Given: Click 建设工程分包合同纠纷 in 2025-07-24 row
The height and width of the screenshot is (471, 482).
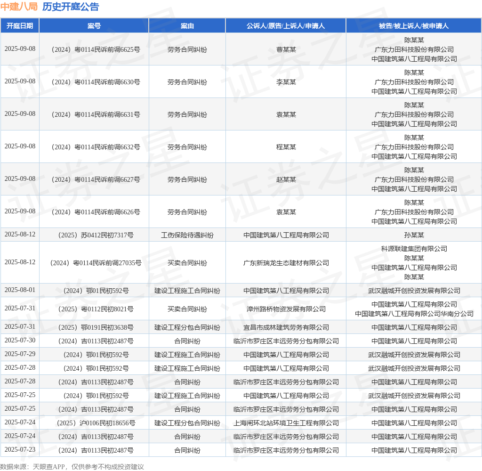Looking at the screenshot, I should tap(187, 423).
